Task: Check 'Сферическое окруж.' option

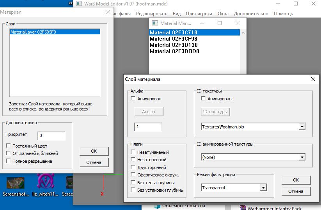Action: pyautogui.click(x=133, y=175)
